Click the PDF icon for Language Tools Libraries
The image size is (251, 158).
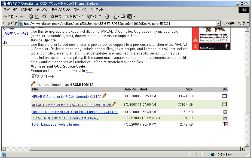[226, 124]
